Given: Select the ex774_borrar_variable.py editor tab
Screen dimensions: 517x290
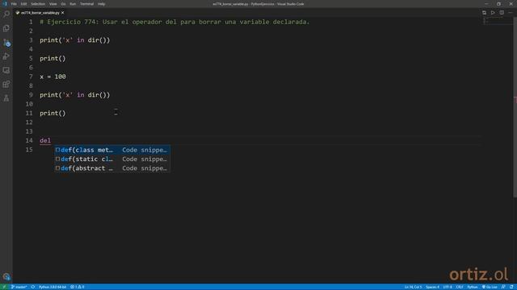Looking at the screenshot, I should [40, 13].
